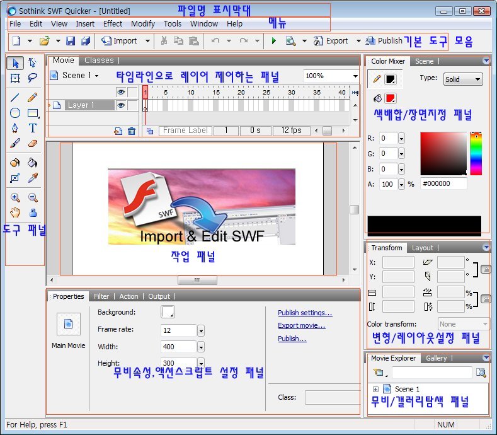Select the Lasso tool
This screenshot has height=435, width=497.
pos(32,78)
